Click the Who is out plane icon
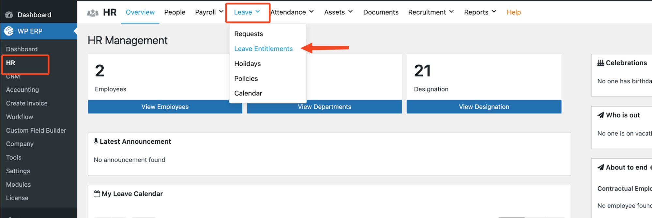Image resolution: width=652 pixels, height=218 pixels. [600, 115]
